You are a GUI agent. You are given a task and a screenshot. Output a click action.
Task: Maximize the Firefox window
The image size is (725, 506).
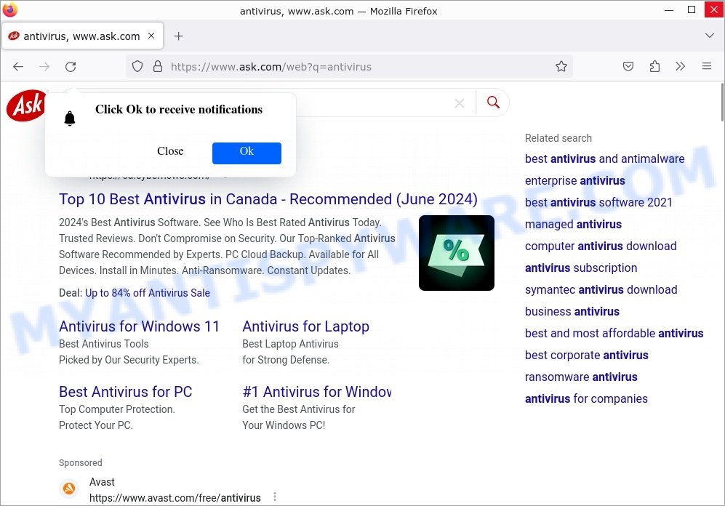(692, 9)
